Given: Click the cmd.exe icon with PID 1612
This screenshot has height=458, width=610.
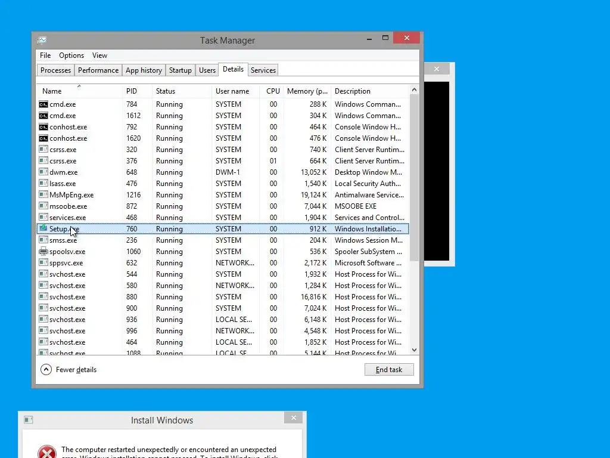Looking at the screenshot, I should pyautogui.click(x=43, y=116).
